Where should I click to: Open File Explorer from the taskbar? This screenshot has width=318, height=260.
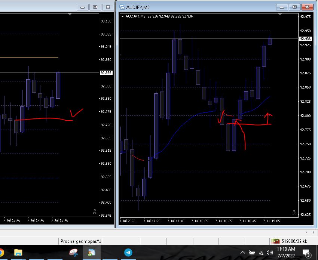point(18,253)
